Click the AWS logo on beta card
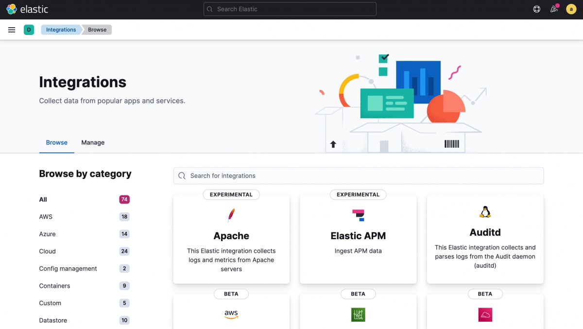 (231, 314)
